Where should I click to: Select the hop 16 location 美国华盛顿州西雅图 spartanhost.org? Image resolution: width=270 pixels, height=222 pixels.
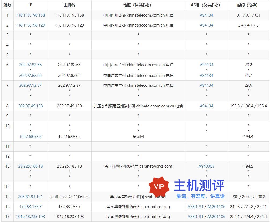click(x=138, y=207)
